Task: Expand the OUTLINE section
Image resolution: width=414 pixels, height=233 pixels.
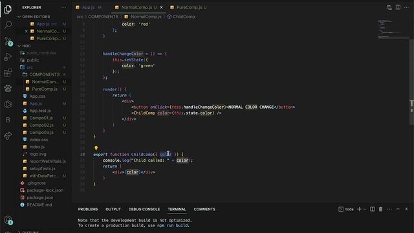Action: tap(30, 232)
